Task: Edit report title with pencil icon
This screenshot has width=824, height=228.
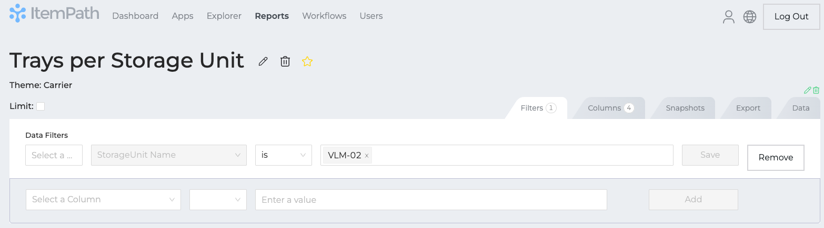Action: point(263,62)
